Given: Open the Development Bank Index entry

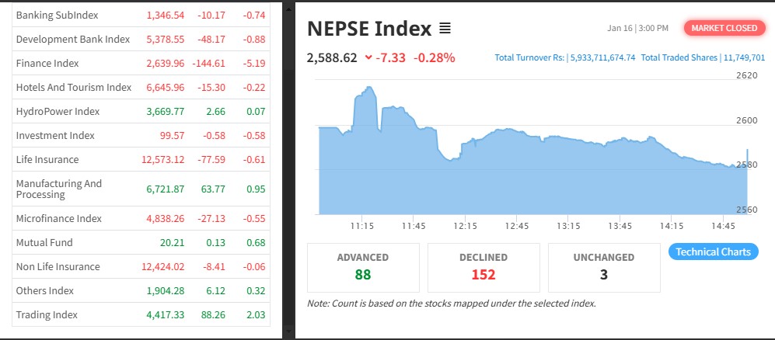Looking at the screenshot, I should 72,39.
